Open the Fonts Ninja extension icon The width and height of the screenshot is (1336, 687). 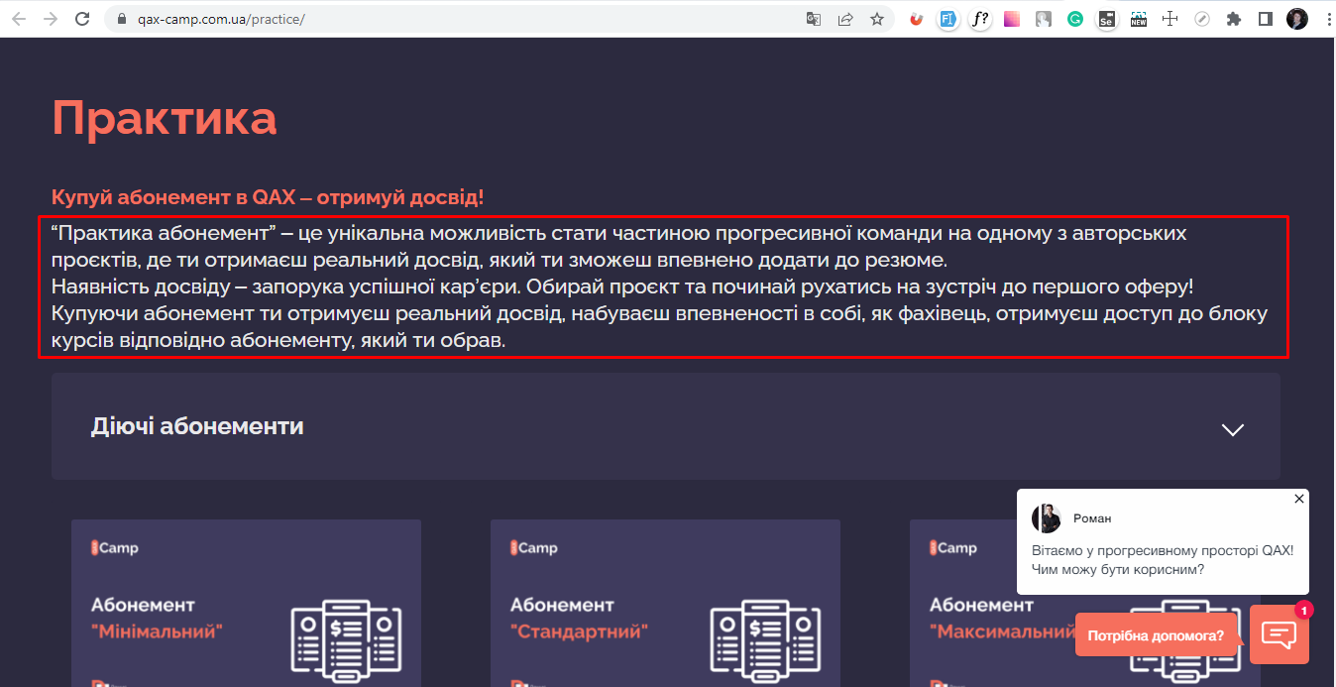pos(980,18)
